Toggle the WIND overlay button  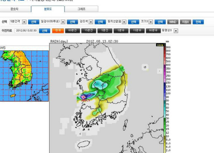pos(173,22)
